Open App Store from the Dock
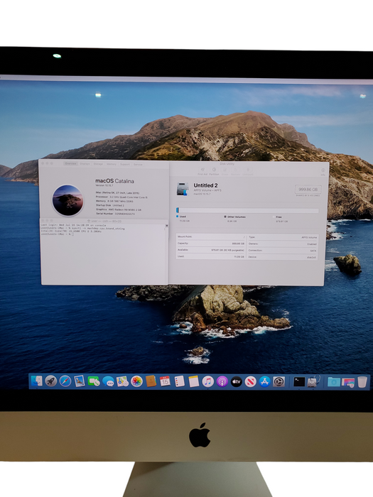The width and height of the screenshot is (373, 497). point(265,382)
